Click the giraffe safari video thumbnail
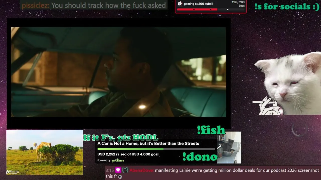Viewport: 321px width, 180px height. click(x=44, y=152)
